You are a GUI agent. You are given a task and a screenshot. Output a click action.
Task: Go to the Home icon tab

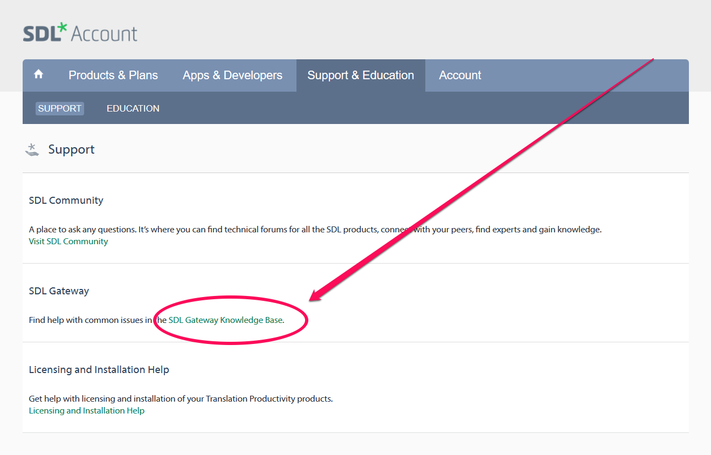pos(38,75)
